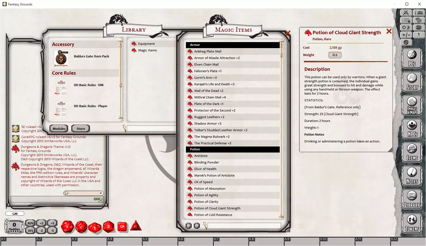
Task: Open the Tables icon beside Options
Action: click(x=419, y=20)
